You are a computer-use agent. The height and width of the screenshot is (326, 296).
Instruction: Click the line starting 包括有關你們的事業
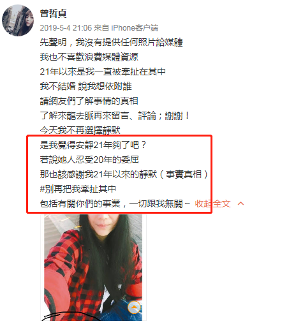[115, 204]
